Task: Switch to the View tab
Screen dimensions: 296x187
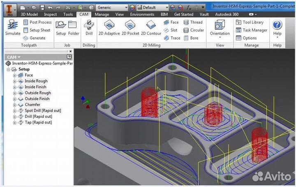Action: click(x=120, y=14)
